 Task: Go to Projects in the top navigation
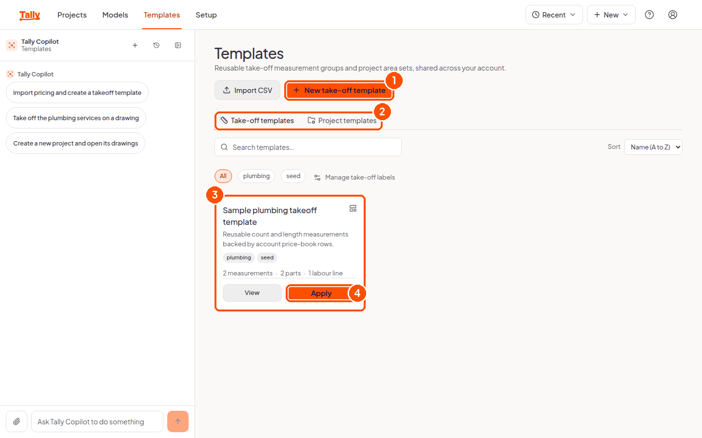[72, 15]
